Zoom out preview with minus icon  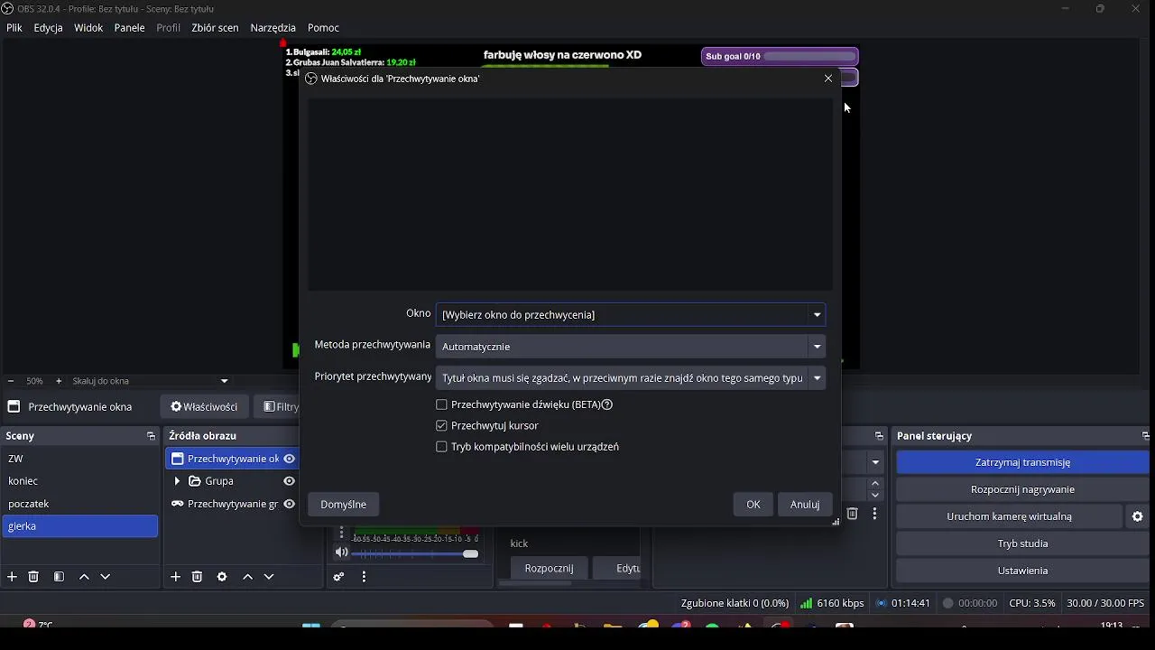click(x=11, y=381)
